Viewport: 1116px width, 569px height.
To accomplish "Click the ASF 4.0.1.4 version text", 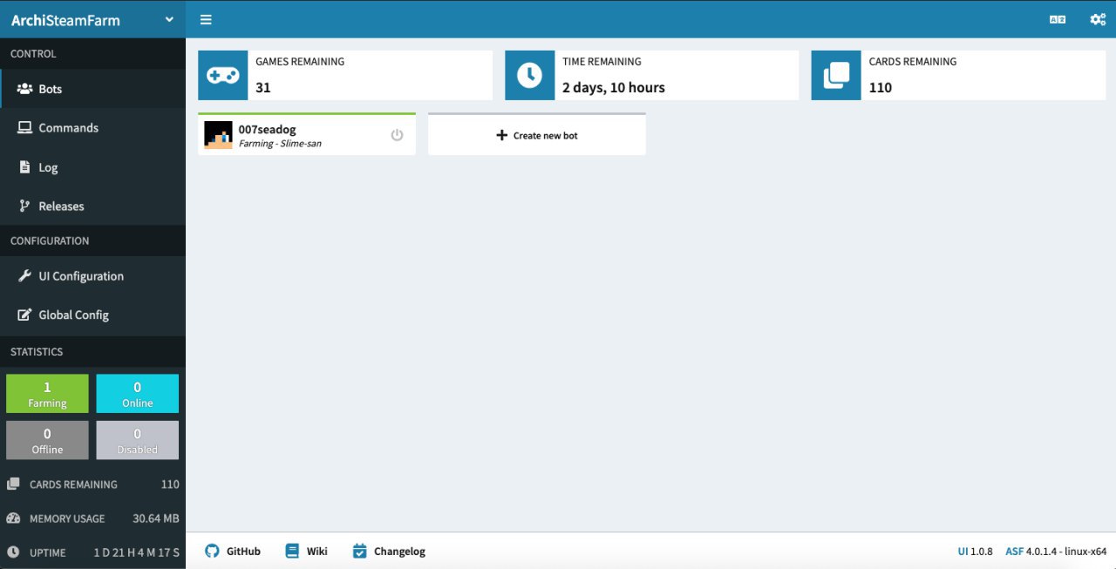I will [x=1056, y=552].
